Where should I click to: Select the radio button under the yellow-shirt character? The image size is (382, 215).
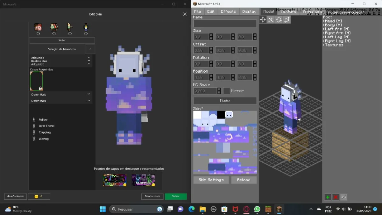coord(86,33)
